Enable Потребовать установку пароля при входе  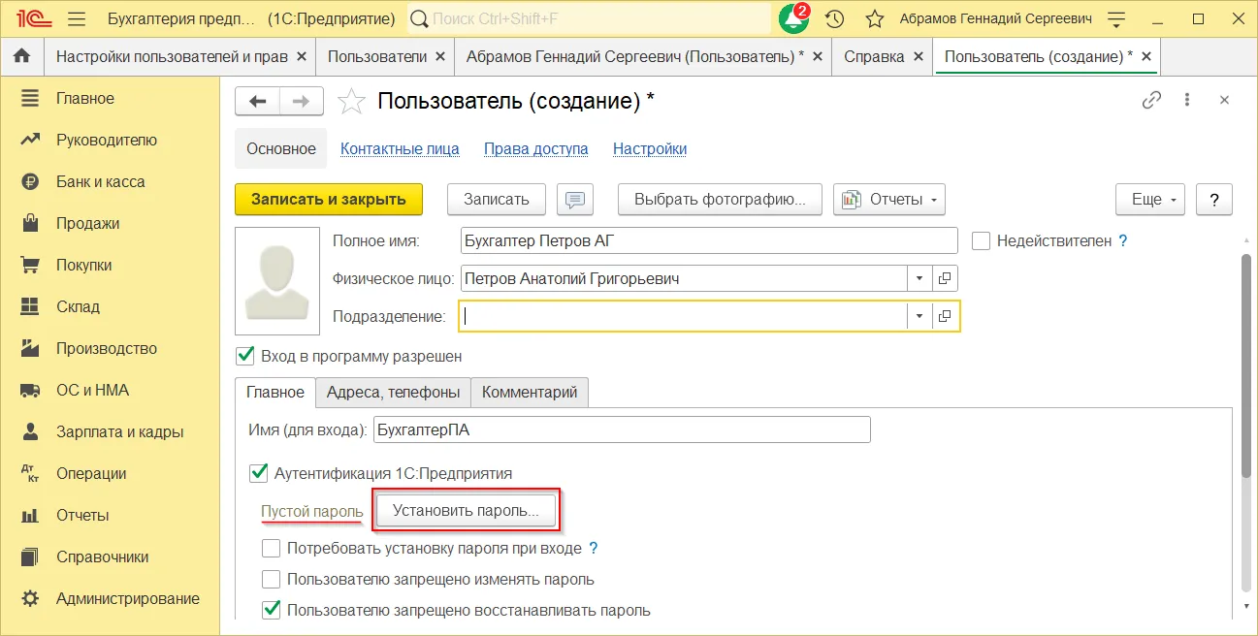[272, 549]
